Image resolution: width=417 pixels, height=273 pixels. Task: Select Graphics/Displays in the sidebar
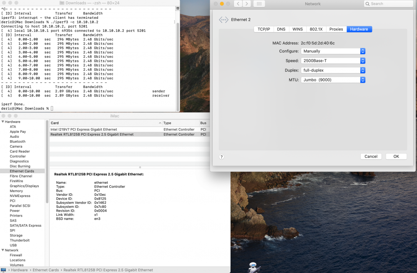[x=24, y=186]
